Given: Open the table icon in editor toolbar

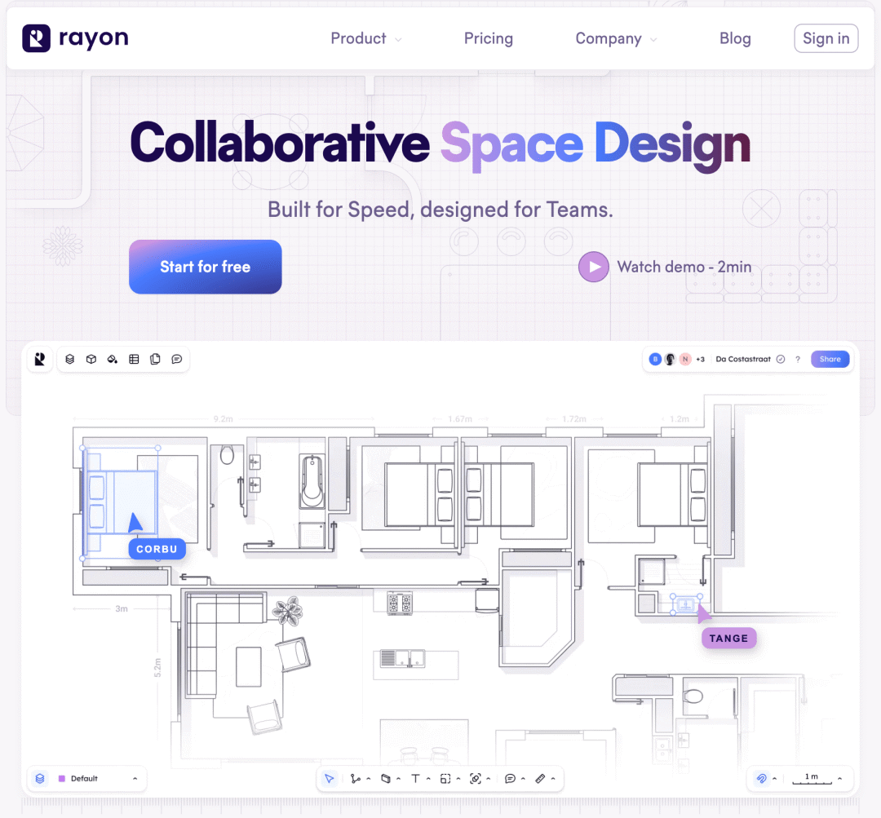Looking at the screenshot, I should tap(134, 359).
